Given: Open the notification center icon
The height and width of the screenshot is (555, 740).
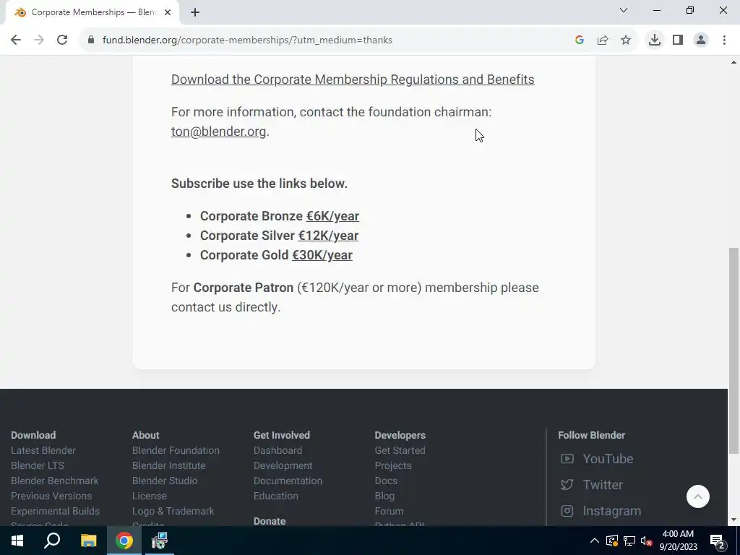Looking at the screenshot, I should coord(717,541).
